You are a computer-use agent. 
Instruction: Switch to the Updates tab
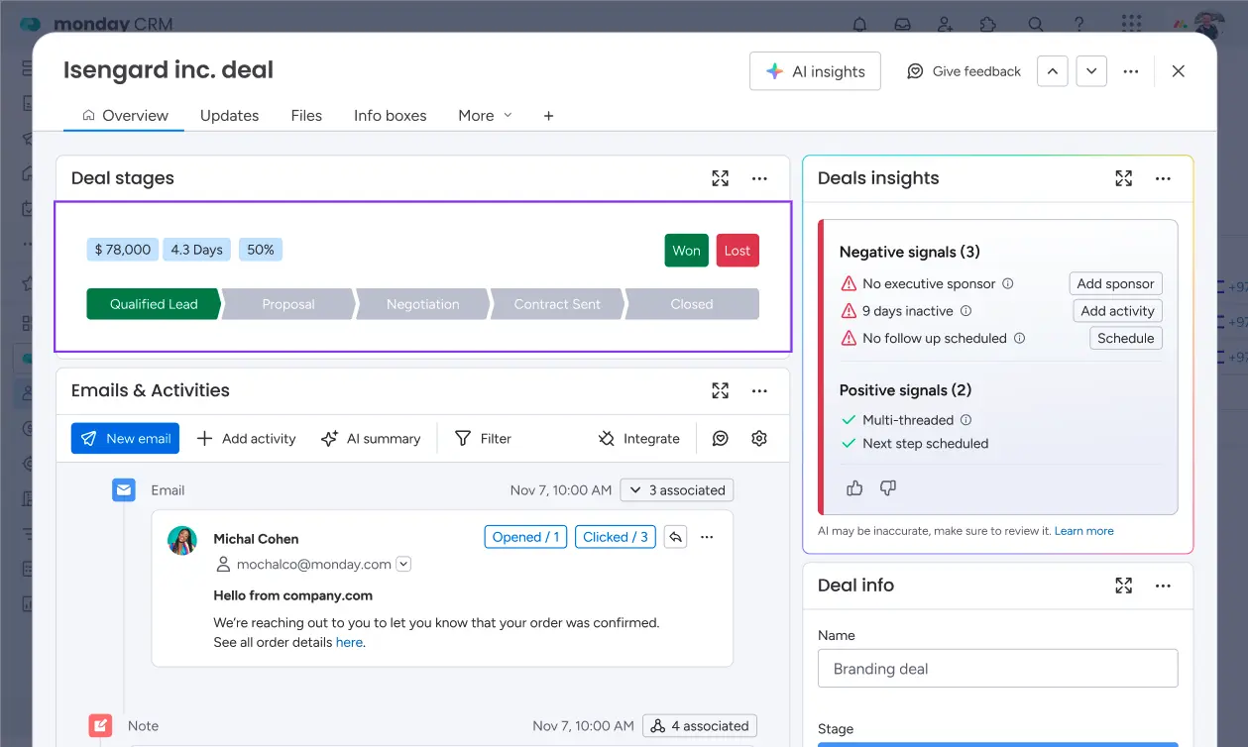[x=229, y=115]
